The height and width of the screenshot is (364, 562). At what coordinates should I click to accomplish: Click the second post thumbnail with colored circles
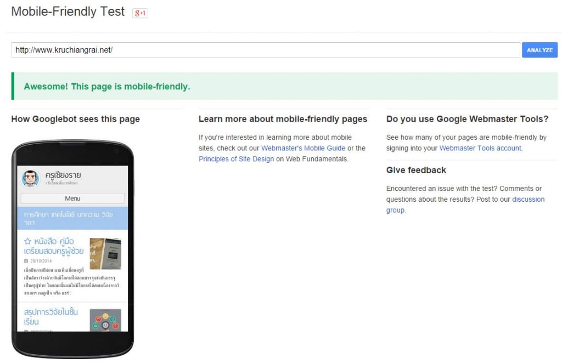pyautogui.click(x=105, y=320)
